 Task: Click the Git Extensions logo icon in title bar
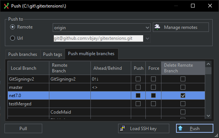(6, 6)
